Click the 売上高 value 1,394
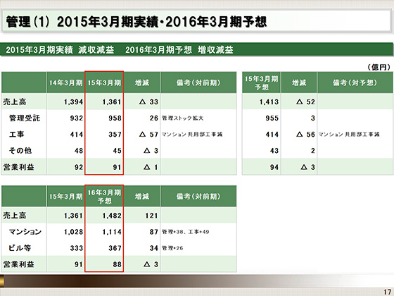 click(73, 102)
